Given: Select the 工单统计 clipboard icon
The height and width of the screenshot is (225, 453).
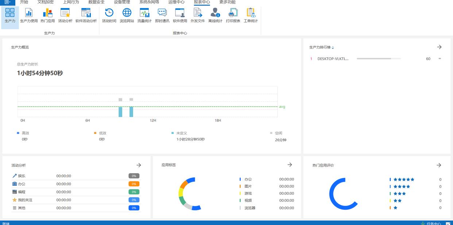Looking at the screenshot, I should tap(251, 15).
